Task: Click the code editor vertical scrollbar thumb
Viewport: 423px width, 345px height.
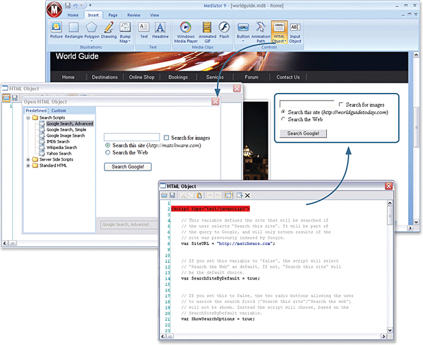Action: [x=390, y=215]
